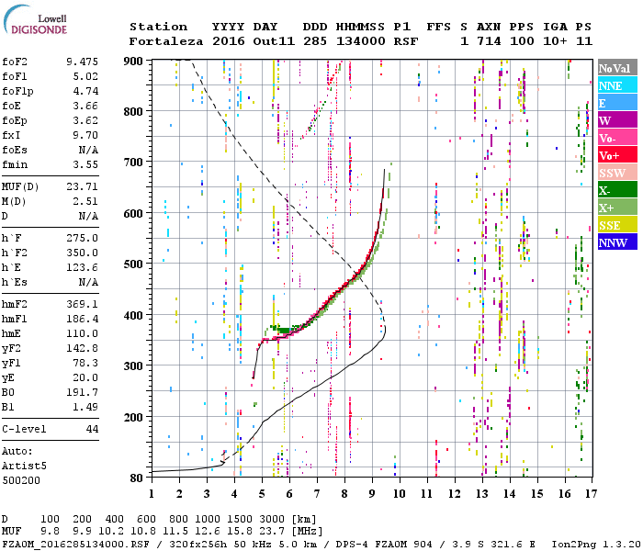The width and height of the screenshot is (643, 551).
Task: Click the 80 km y-axis label
Action: [137, 478]
